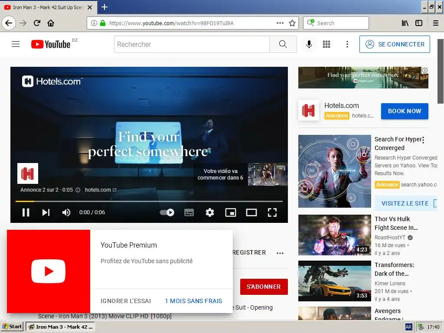Accept 1 MOIS SANS FRAIS offer
The height and width of the screenshot is (333, 444).
[x=193, y=301]
